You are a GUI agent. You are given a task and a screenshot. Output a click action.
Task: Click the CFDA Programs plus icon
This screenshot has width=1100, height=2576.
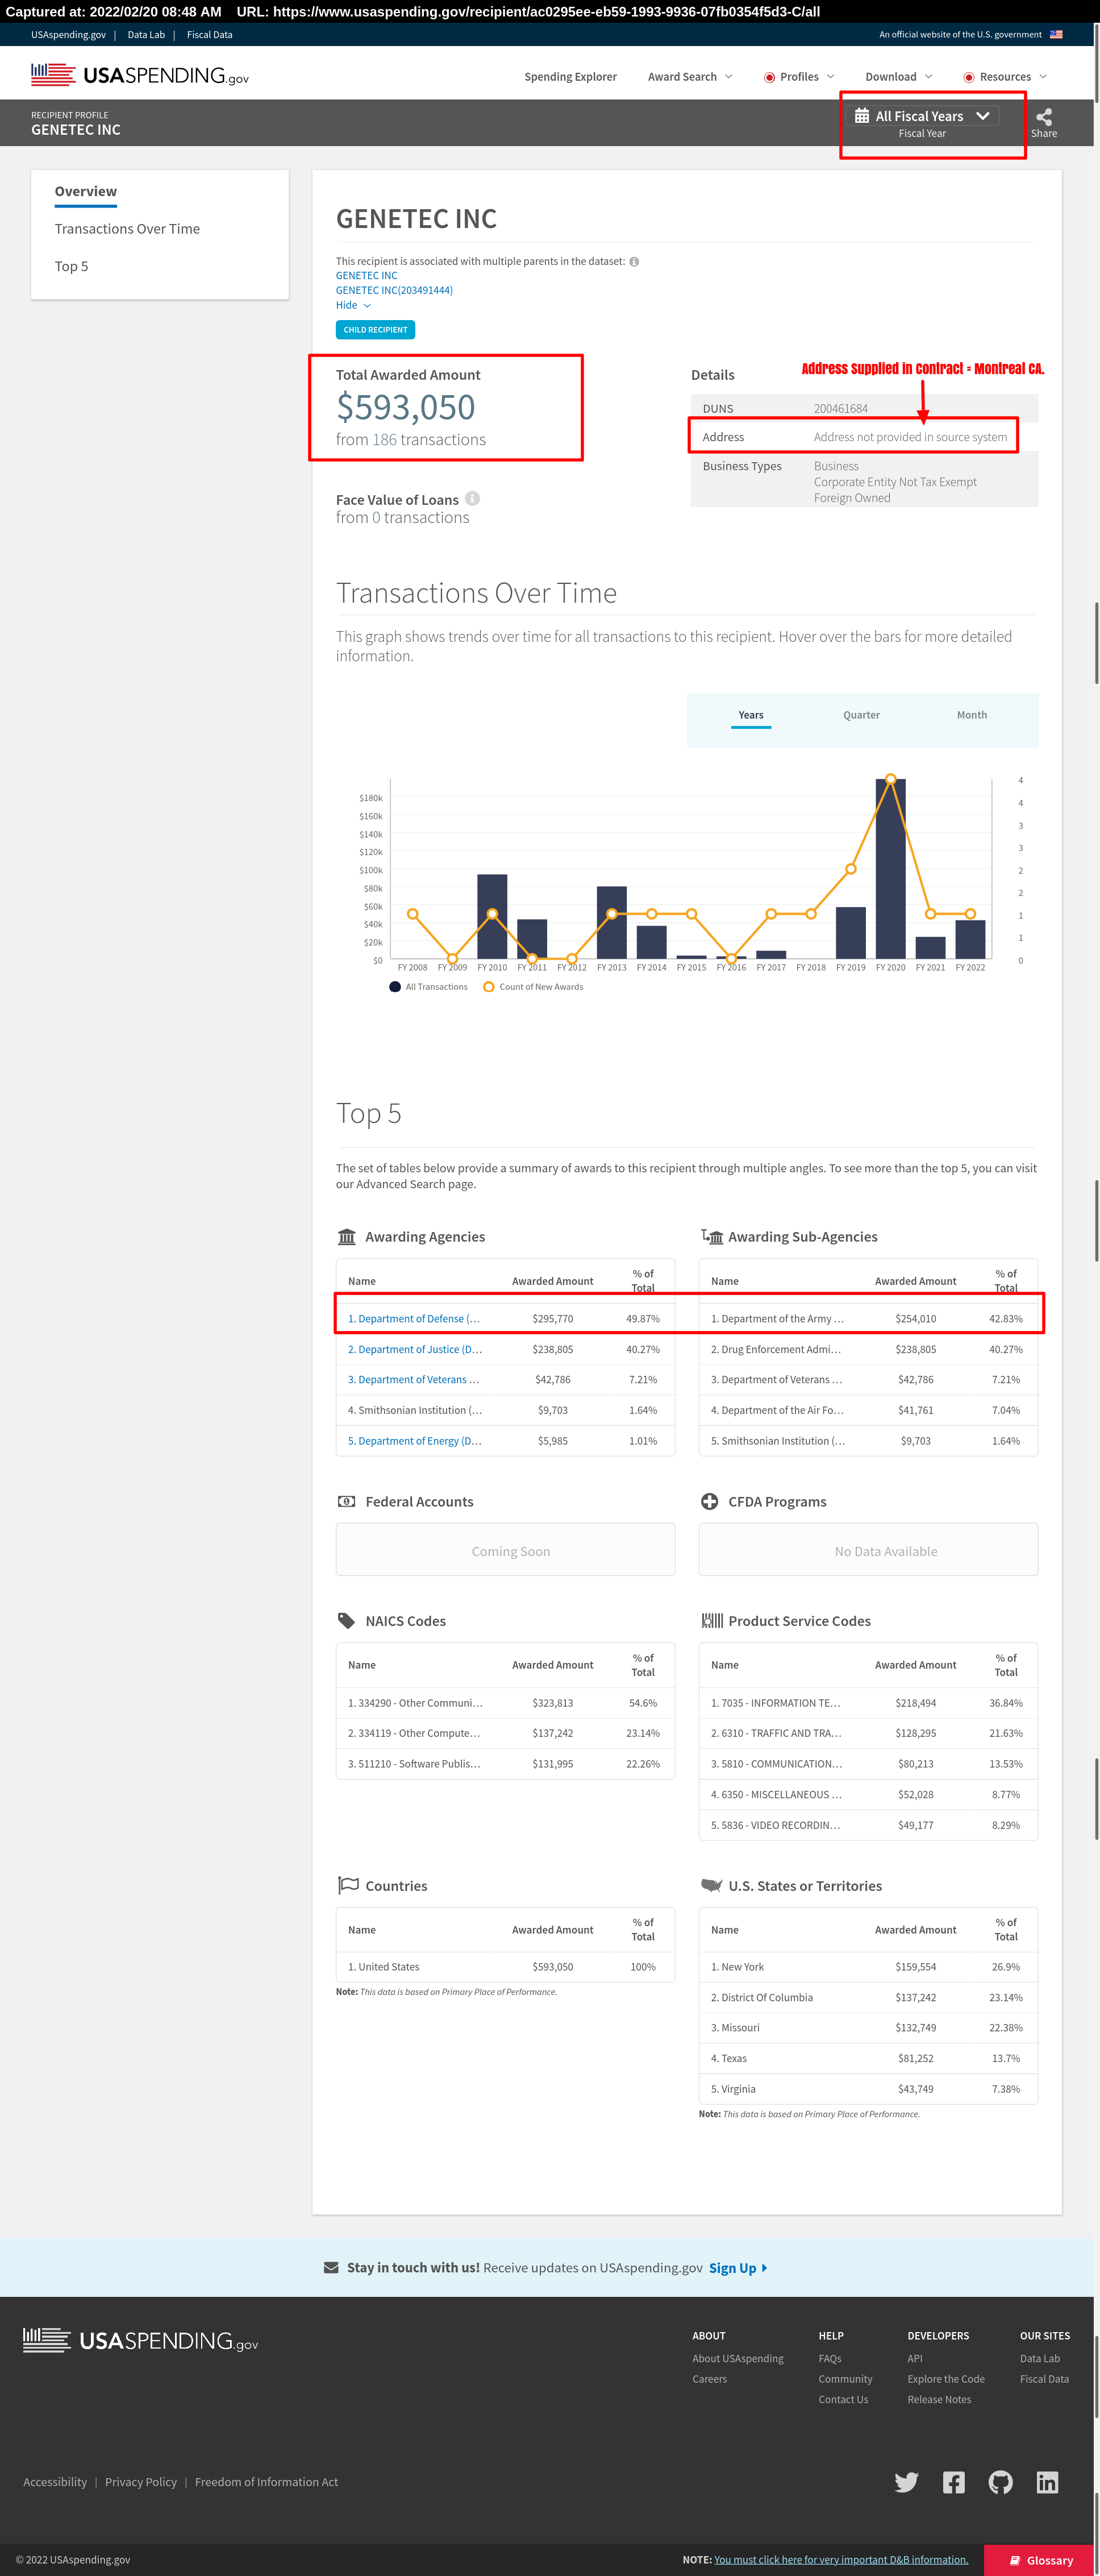tap(709, 1502)
